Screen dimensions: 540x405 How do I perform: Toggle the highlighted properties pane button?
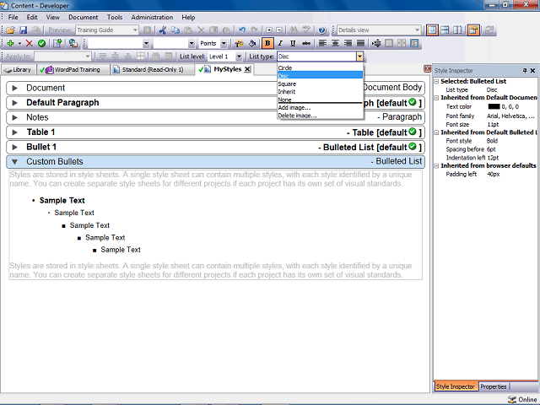[473, 30]
